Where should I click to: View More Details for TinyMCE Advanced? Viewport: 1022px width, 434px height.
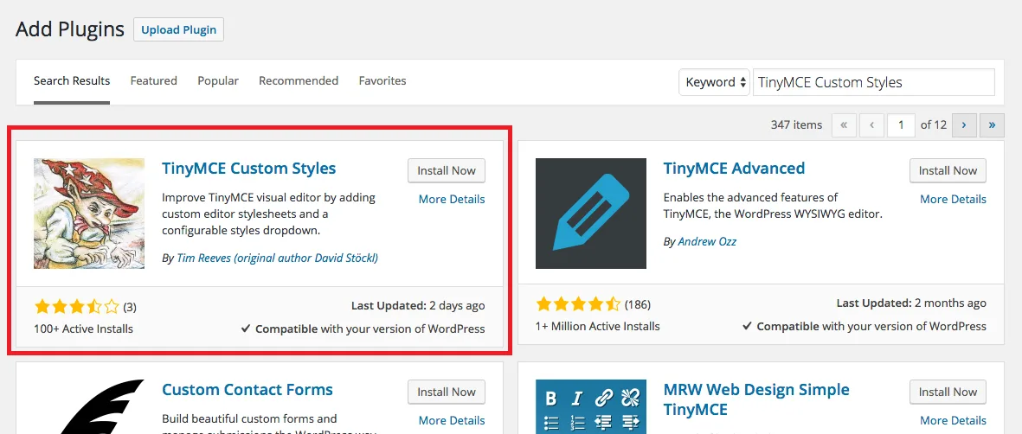pyautogui.click(x=953, y=200)
